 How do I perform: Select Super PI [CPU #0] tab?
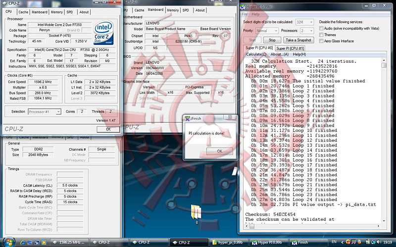tap(259, 47)
